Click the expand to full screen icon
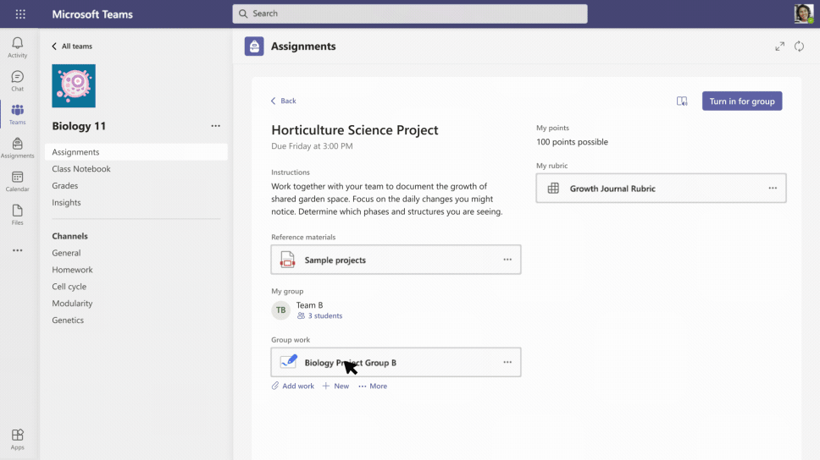 pos(779,47)
